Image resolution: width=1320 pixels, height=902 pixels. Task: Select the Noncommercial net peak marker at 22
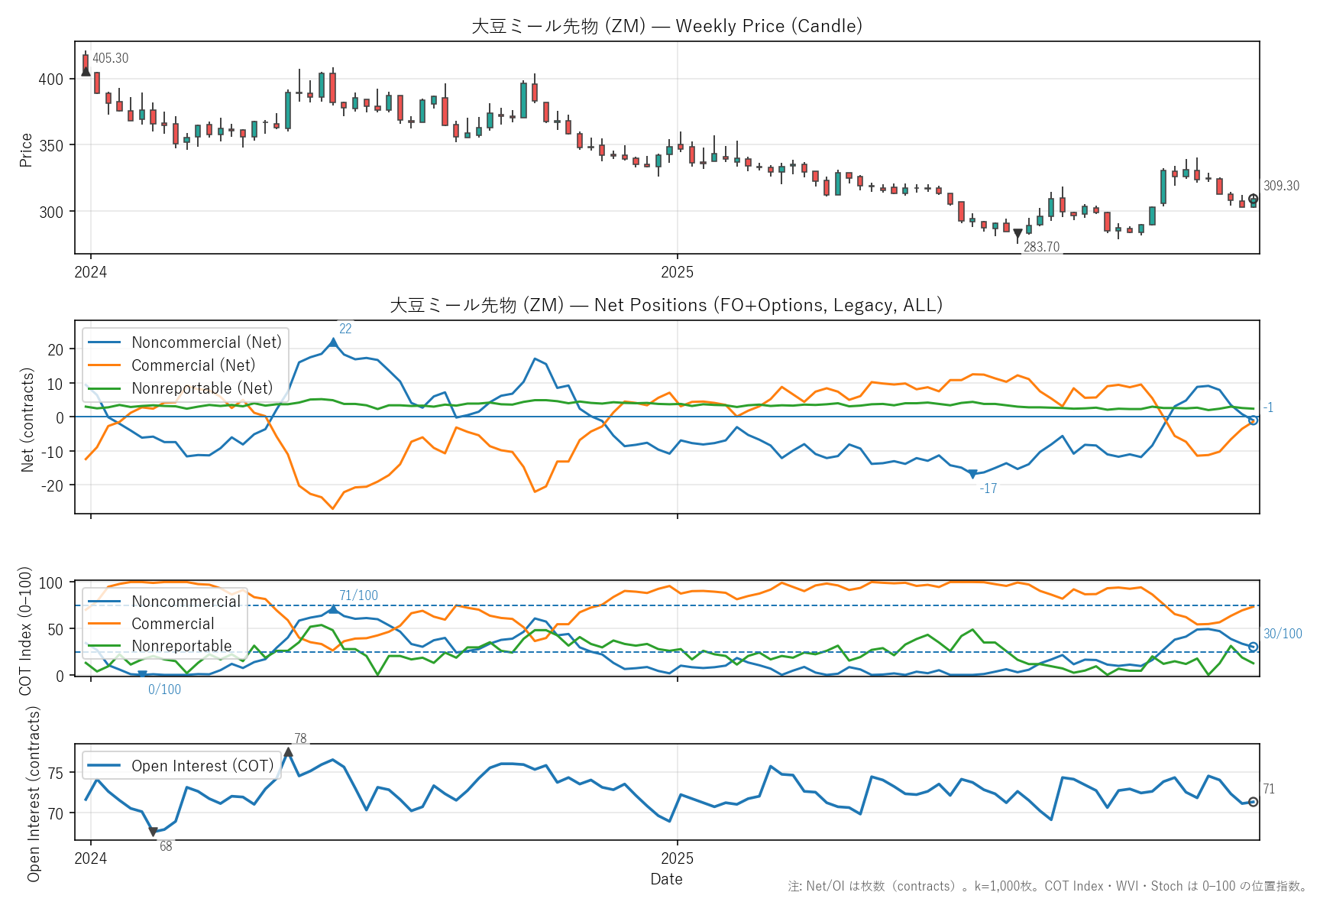click(x=333, y=342)
